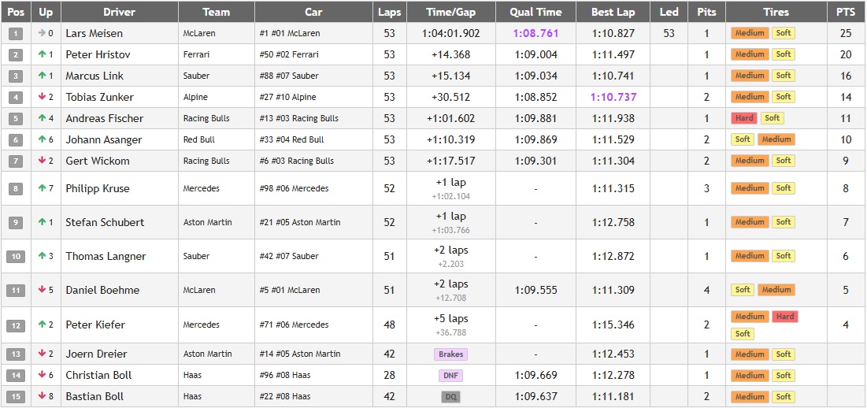Click the Pits column header

coord(706,12)
